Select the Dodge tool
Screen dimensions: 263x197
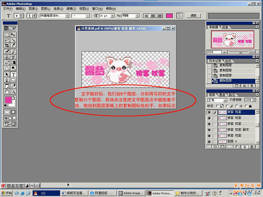13,68
